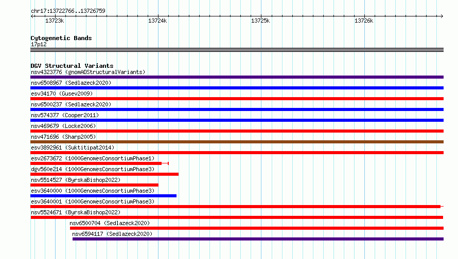Open the nsv6500704 (Sedlazeck2020) label
Viewport: 458px width, 259px height.
[110, 223]
